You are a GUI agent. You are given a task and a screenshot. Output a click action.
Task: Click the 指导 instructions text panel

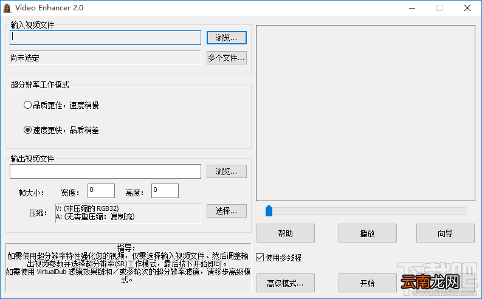point(128,267)
